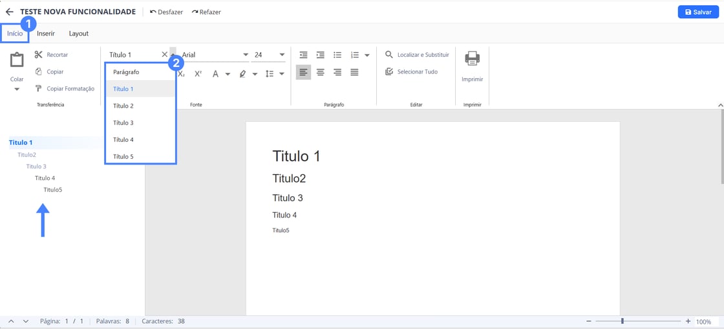Viewport: 724px width, 329px height.
Task: Click the Título 1 style input field
Action: tap(134, 54)
